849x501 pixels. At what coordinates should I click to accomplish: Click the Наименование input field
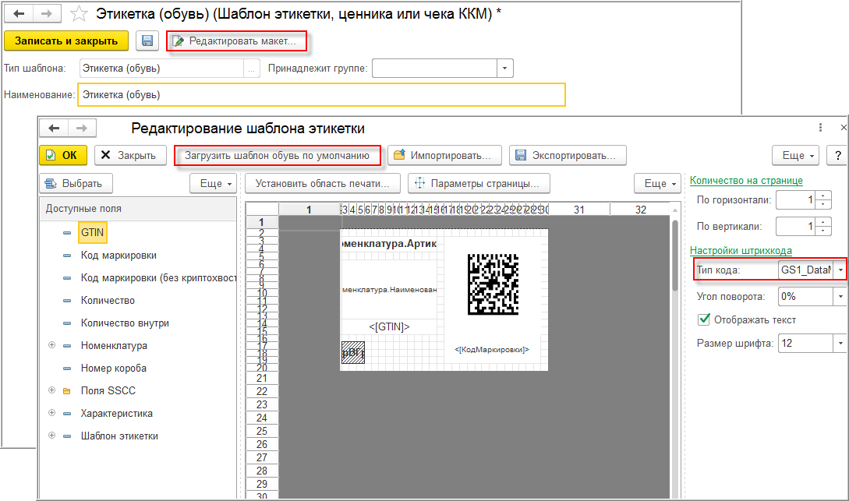tap(322, 95)
